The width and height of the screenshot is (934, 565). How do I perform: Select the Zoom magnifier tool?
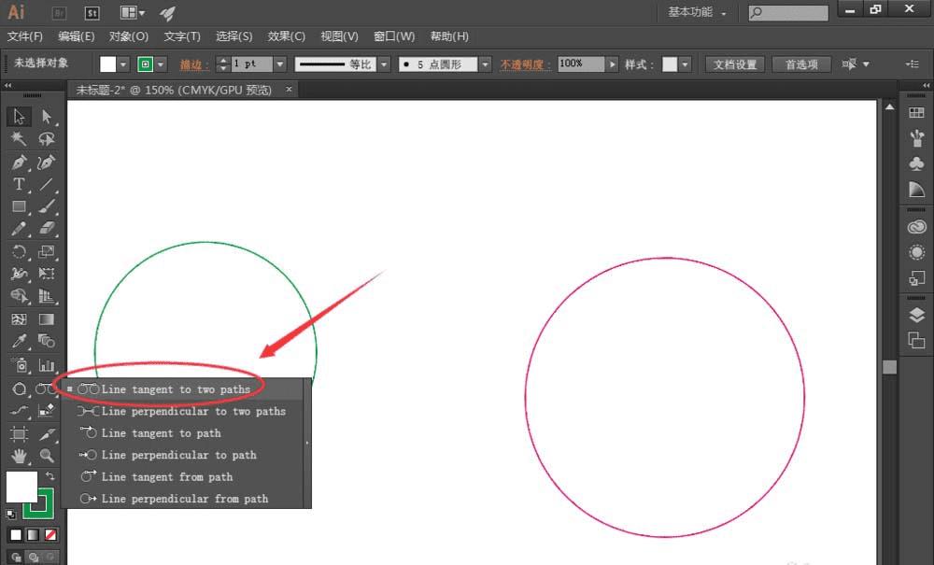(47, 456)
